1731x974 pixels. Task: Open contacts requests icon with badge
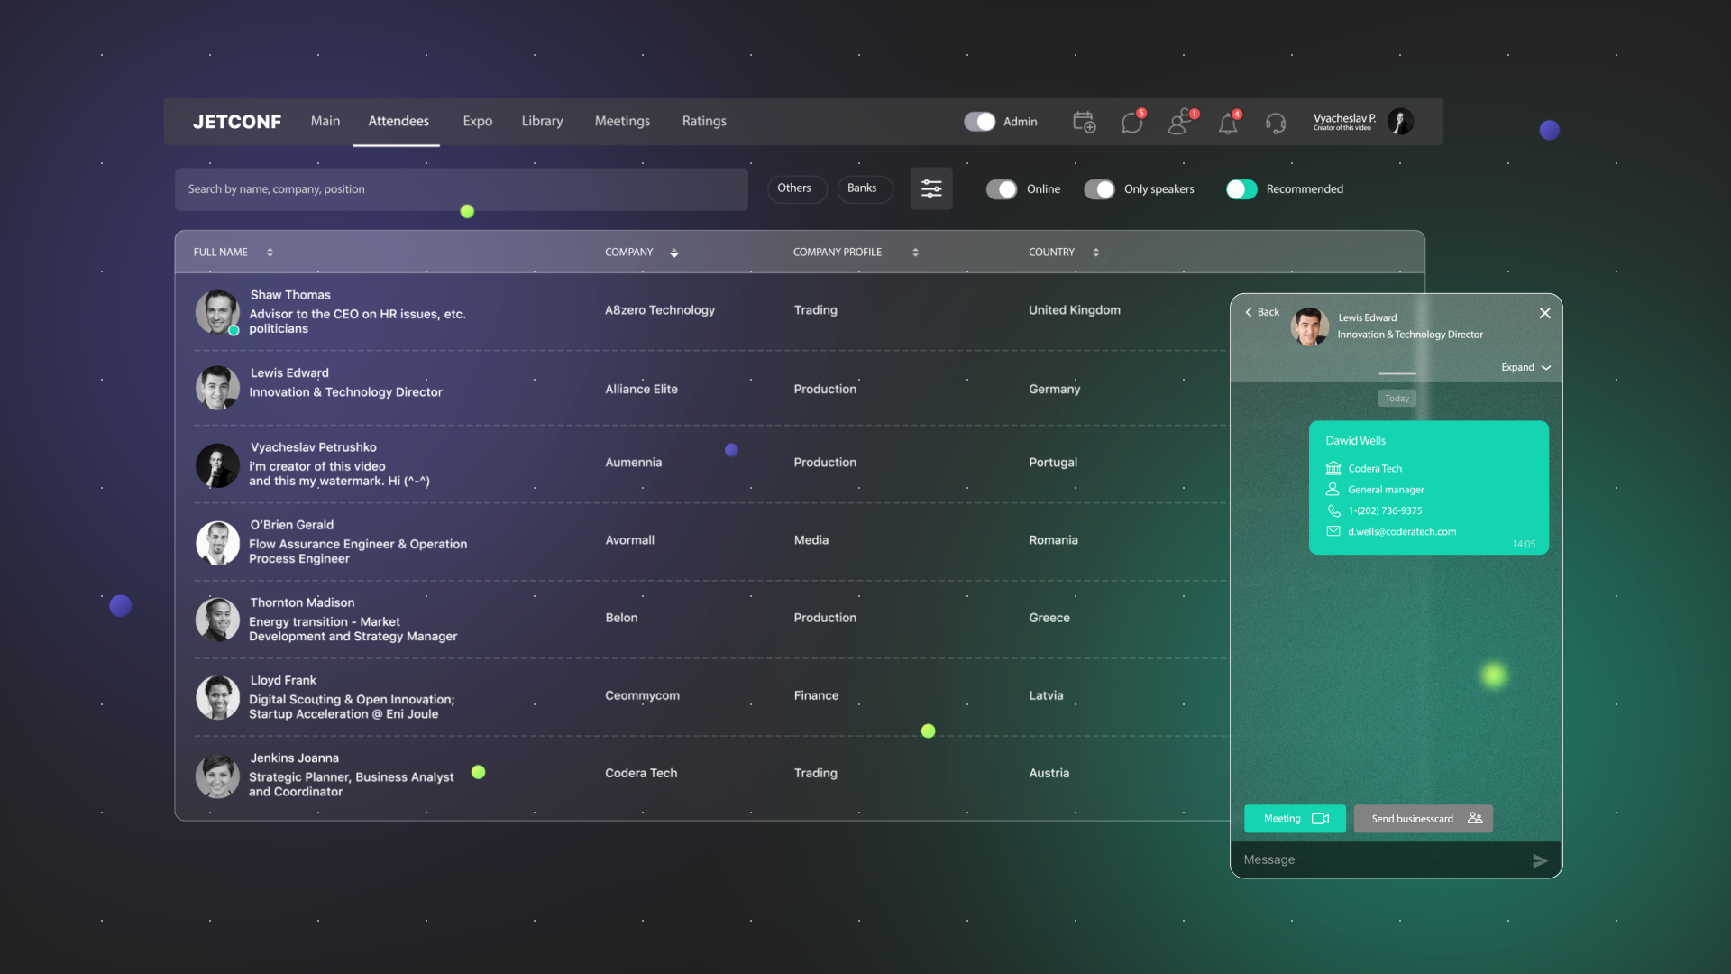click(x=1179, y=122)
